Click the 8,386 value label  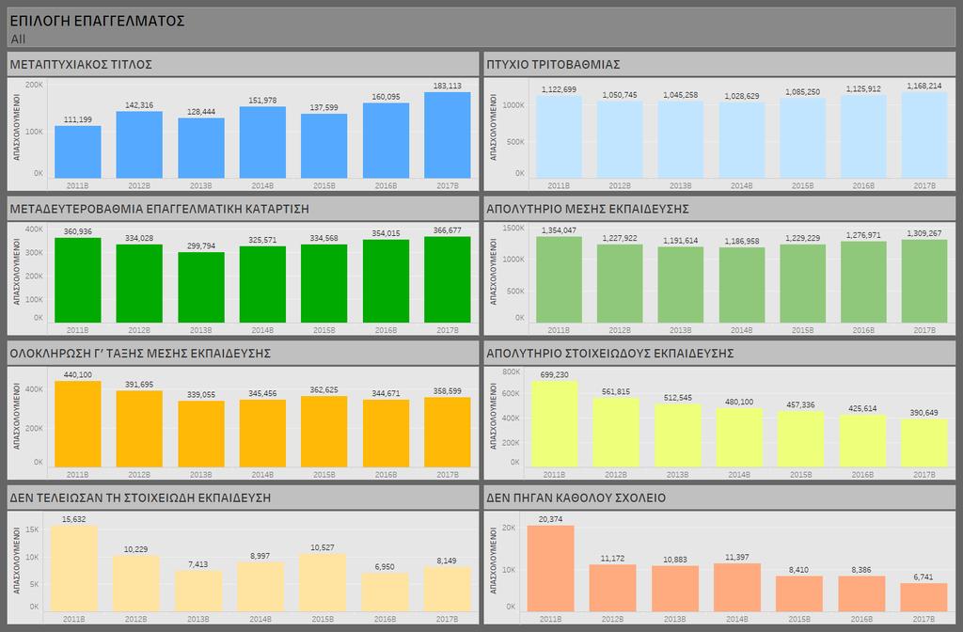[x=861, y=570]
